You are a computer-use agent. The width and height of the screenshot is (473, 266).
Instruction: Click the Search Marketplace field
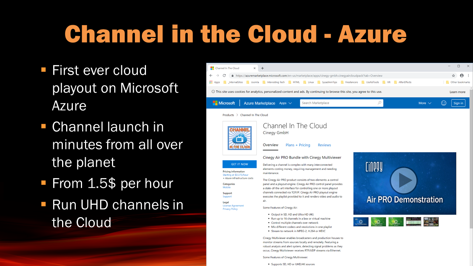click(341, 103)
